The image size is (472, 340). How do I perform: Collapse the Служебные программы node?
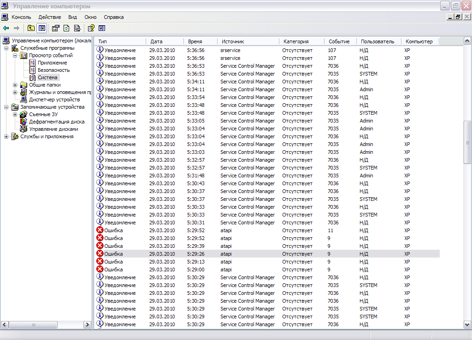pos(6,48)
